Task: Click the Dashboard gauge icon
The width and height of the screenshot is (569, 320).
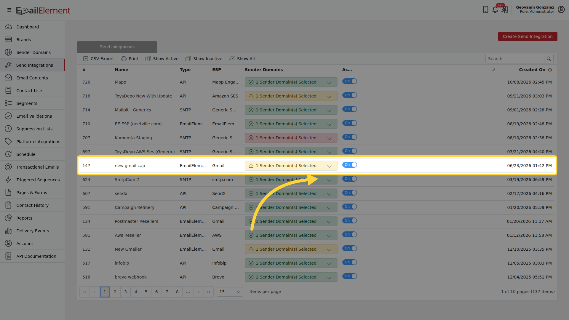Action: pyautogui.click(x=8, y=27)
